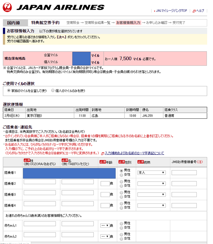Click JMBお得意様番号 field for 搭乗者3
Image resolution: width=213 pixels, height=244 pixels.
coord(184,195)
